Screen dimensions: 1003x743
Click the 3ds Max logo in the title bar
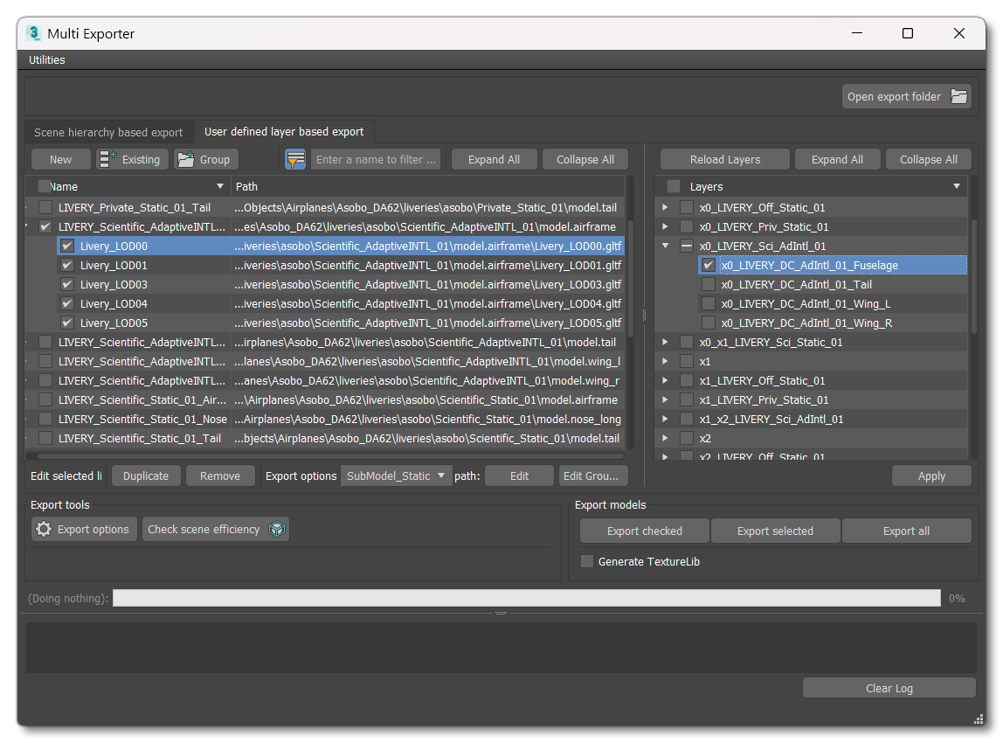(x=34, y=33)
